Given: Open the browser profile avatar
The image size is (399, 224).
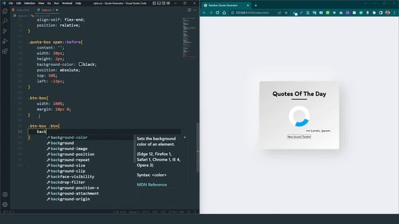Looking at the screenshot, I should tap(388, 12).
